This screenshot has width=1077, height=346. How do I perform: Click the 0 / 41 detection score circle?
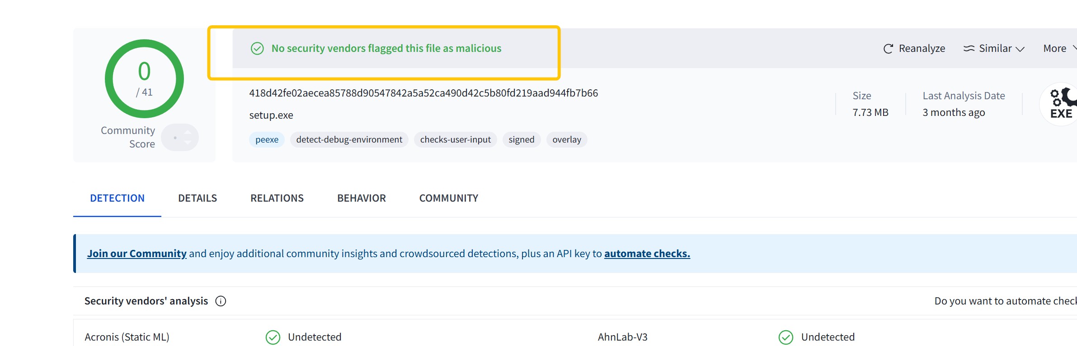pyautogui.click(x=144, y=78)
